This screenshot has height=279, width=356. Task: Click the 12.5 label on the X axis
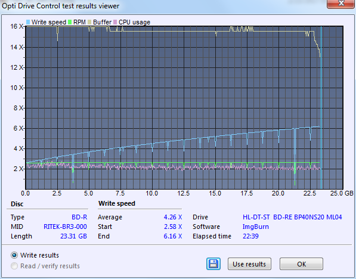(x=184, y=193)
